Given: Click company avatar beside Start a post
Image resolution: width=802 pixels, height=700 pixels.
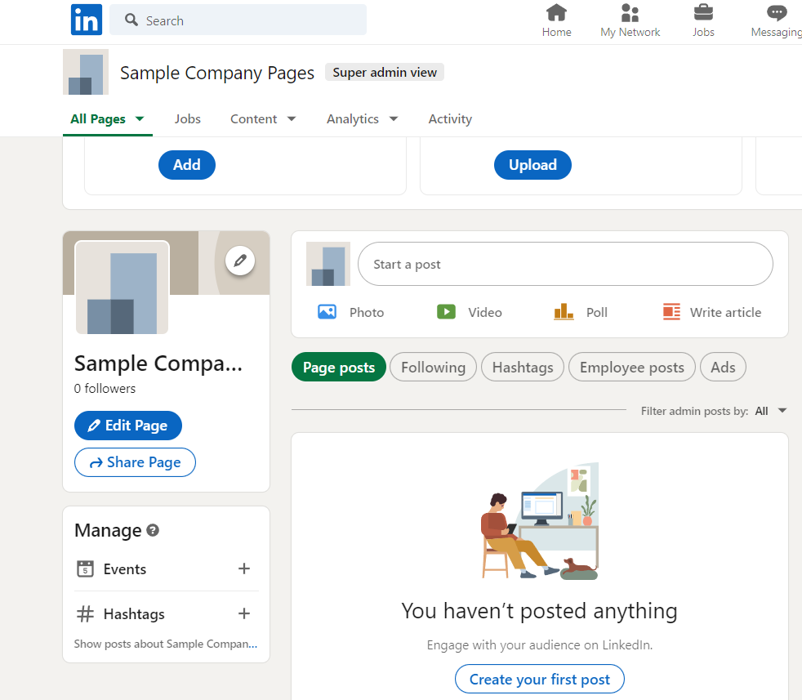Looking at the screenshot, I should click(327, 264).
